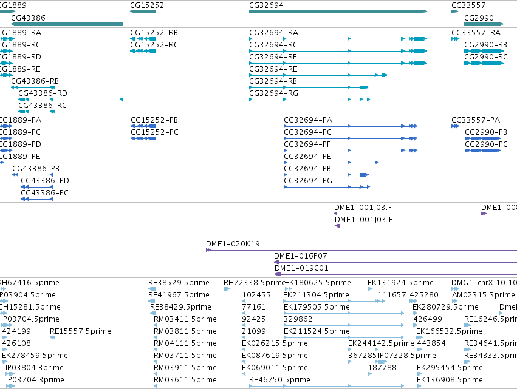Click the DME1-020K19 clone label
The image size is (517, 389).
click(x=233, y=244)
